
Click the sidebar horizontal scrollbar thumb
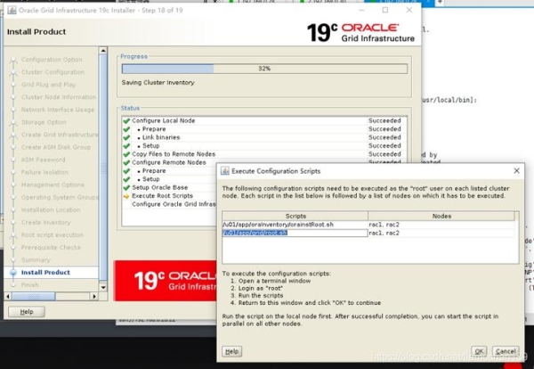(34, 297)
